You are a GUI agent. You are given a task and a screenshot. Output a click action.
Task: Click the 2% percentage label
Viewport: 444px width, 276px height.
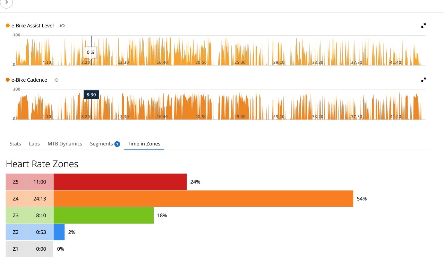[72, 232]
